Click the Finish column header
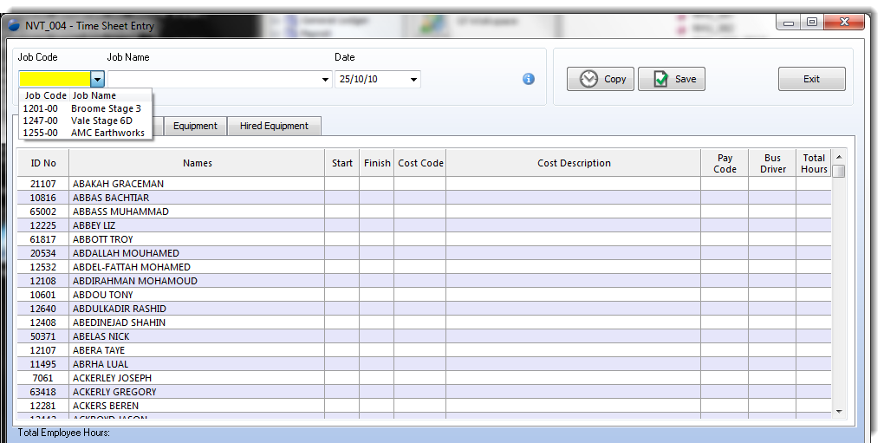 pyautogui.click(x=377, y=163)
